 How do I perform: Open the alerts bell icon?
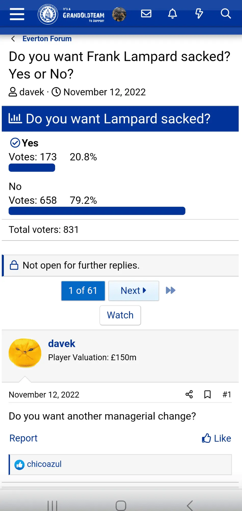pyautogui.click(x=172, y=14)
